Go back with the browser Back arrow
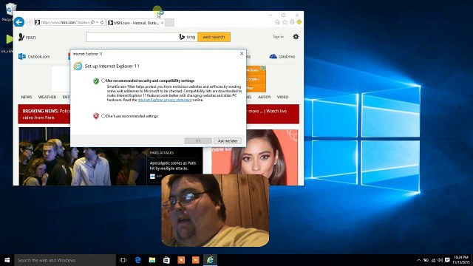 point(19,22)
